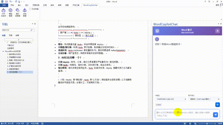Click the Help question mark icon
This screenshot has height=125, width=223.
205,1
